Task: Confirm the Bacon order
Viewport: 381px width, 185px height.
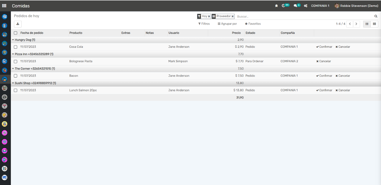Action: pyautogui.click(x=324, y=76)
